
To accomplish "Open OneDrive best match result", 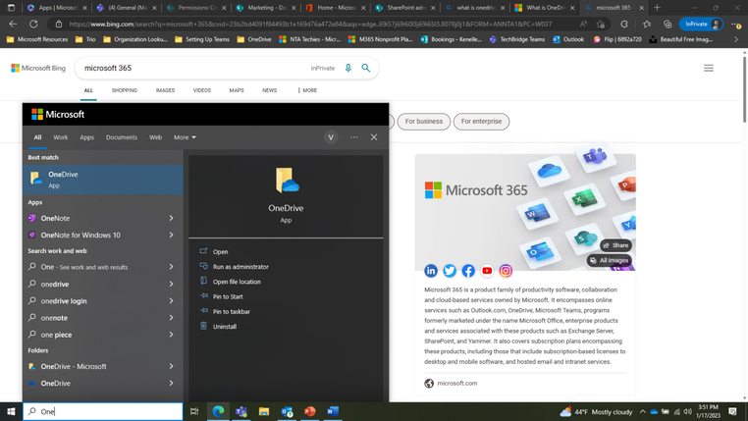I will [102, 180].
